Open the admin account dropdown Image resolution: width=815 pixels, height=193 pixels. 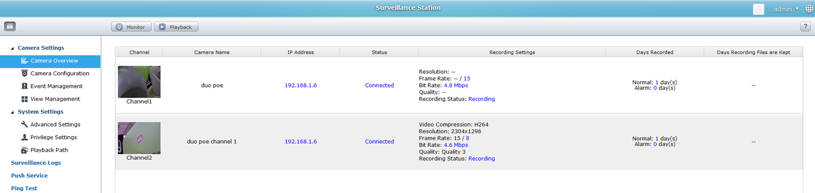click(786, 9)
